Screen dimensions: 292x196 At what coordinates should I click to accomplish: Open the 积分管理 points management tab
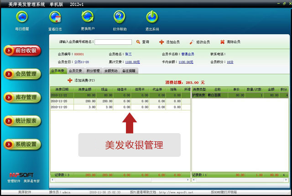click(93, 71)
